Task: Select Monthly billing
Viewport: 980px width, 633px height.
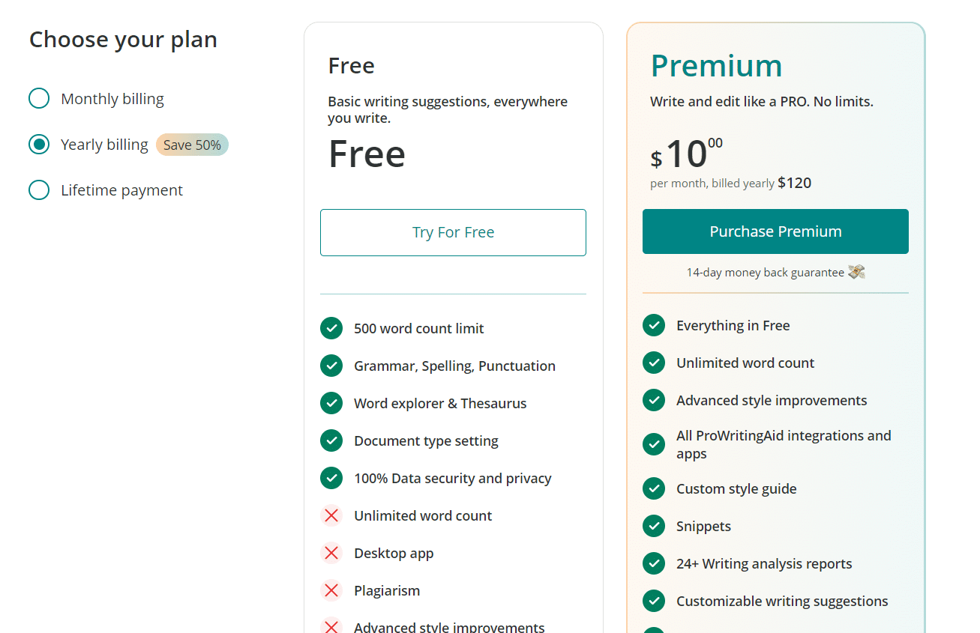Action: (x=38, y=98)
